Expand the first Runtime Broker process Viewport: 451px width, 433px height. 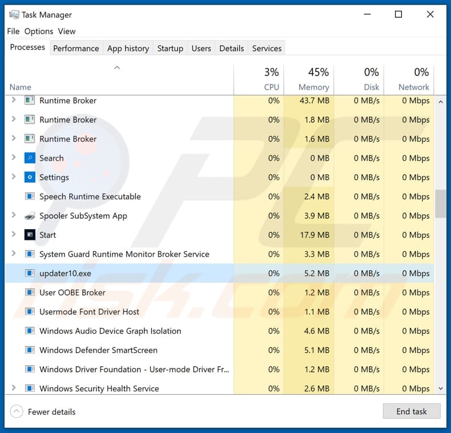(x=14, y=101)
